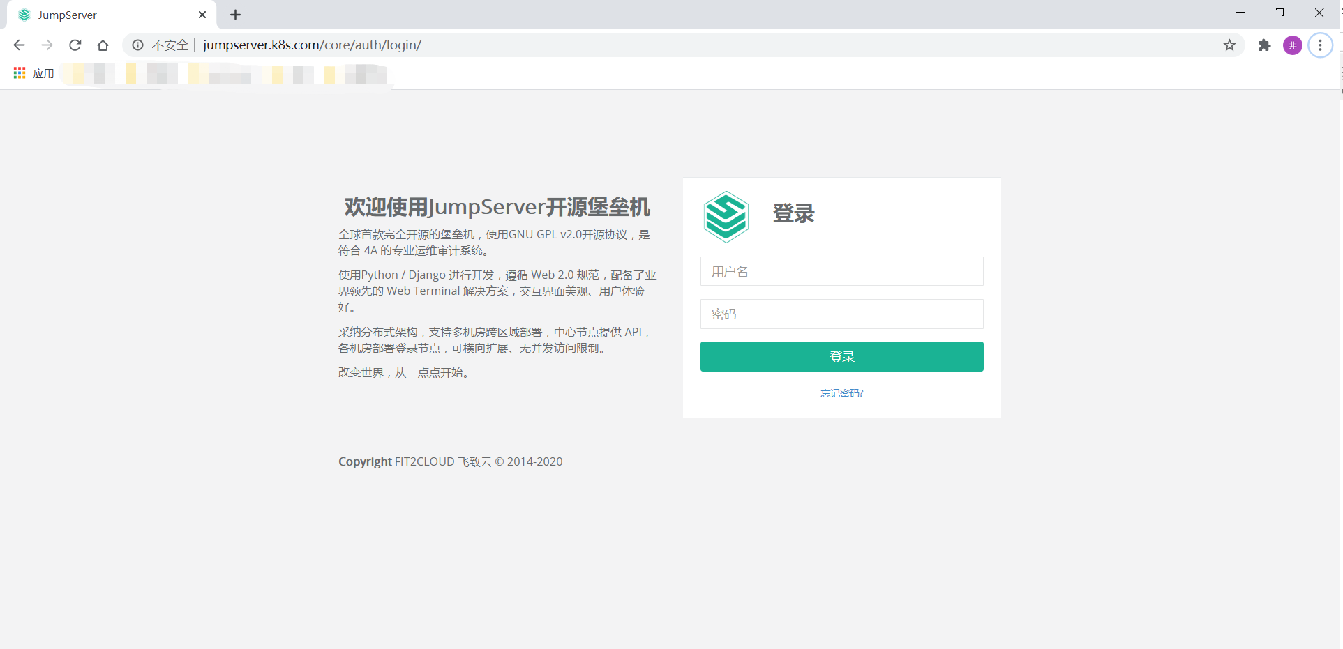Focus the 密码 password field

[841, 314]
